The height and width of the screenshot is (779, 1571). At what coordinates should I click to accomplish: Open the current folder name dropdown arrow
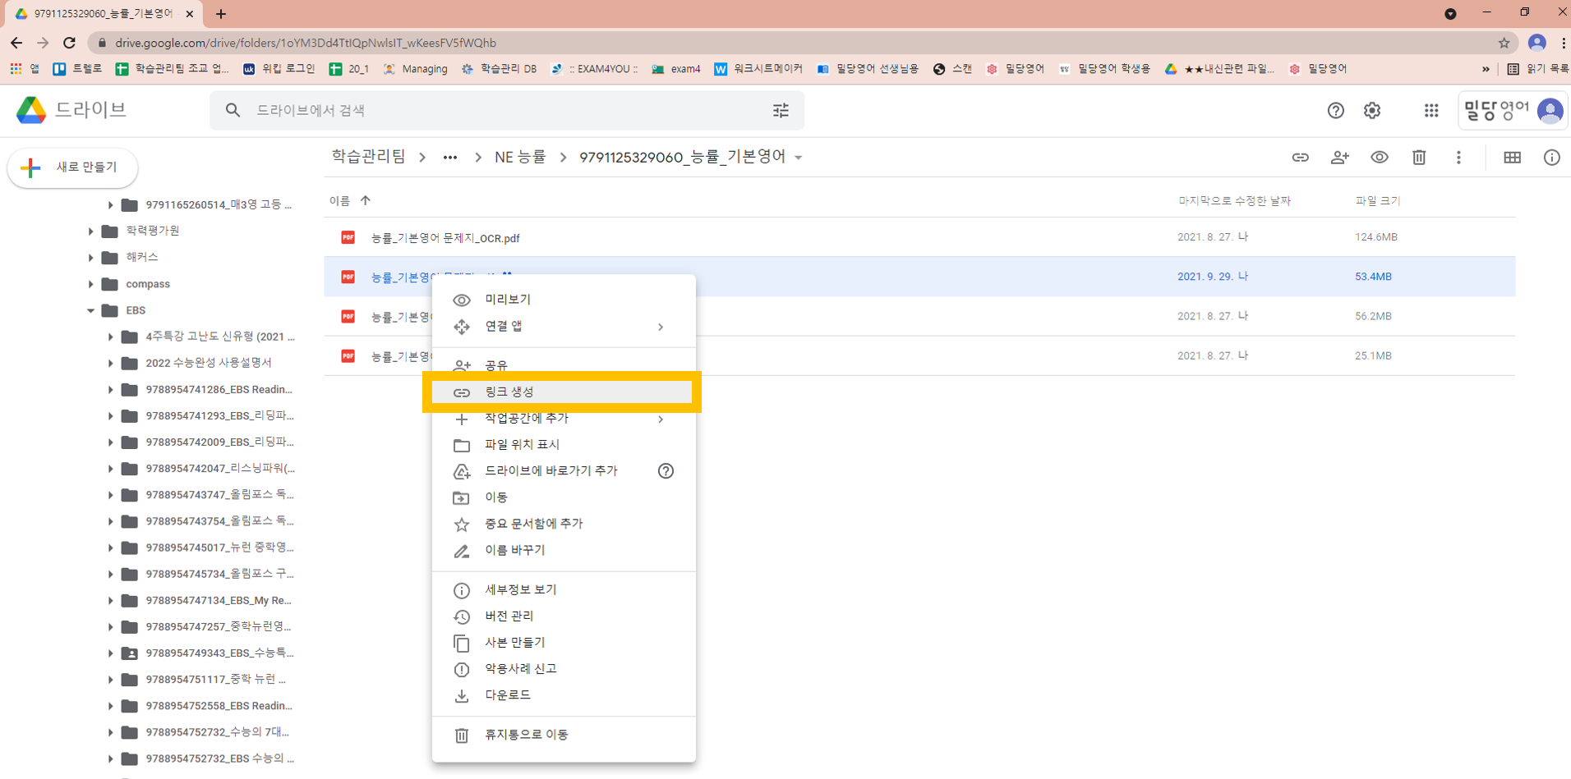(799, 158)
